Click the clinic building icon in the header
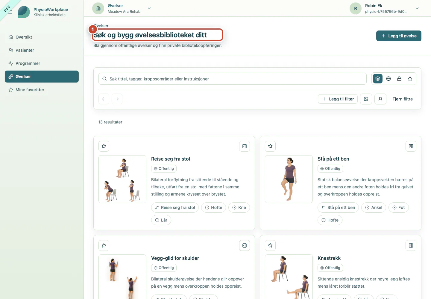431x299 pixels. click(98, 8)
